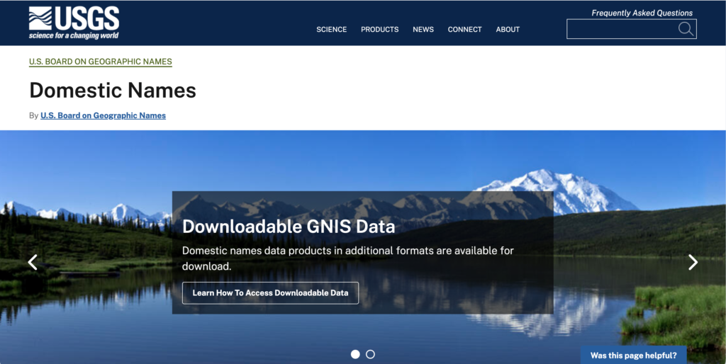This screenshot has width=726, height=364.
Task: Go to the previous carousel slide arrow
Action: tap(33, 262)
